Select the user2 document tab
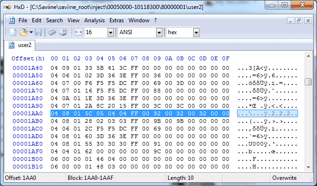The height and width of the screenshot is (186, 317). tap(20, 45)
